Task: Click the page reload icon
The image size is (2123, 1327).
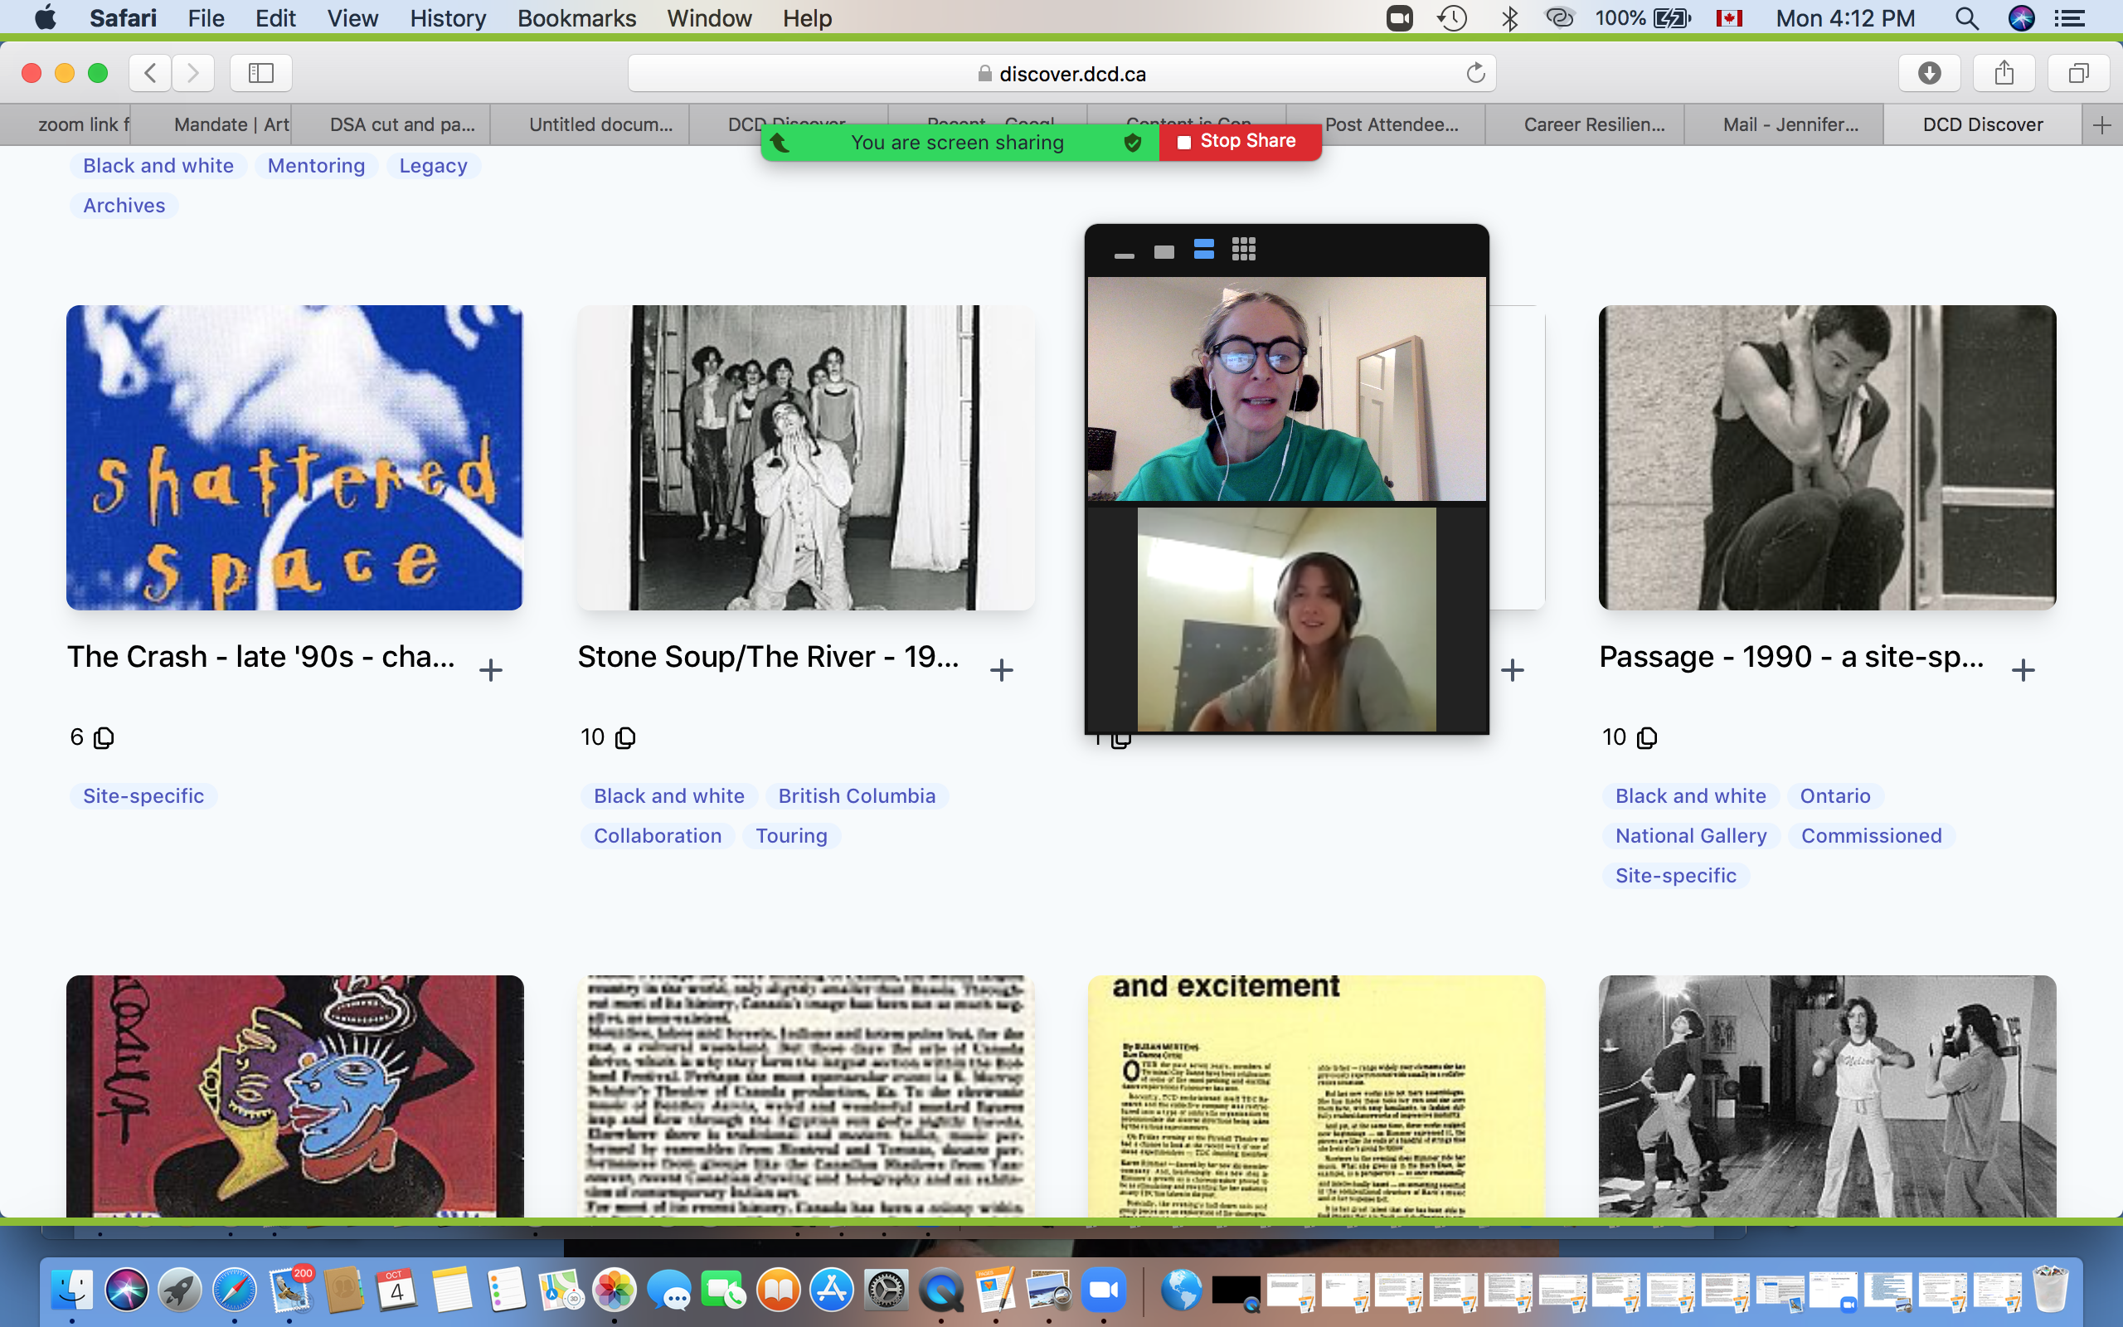Action: (x=1474, y=73)
